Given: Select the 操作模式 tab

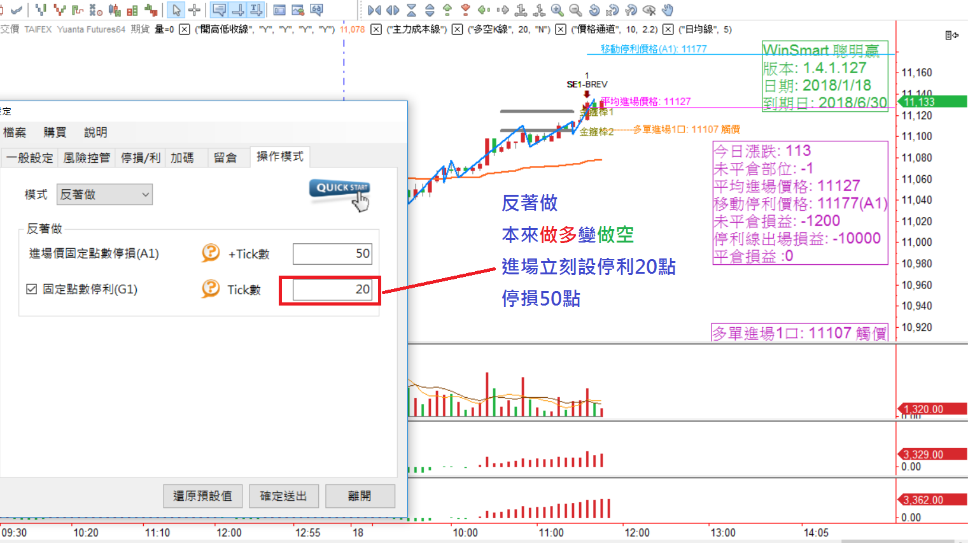Looking at the screenshot, I should pos(280,157).
